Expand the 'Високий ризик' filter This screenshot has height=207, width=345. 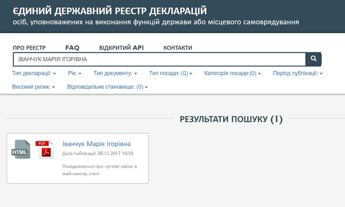tap(34, 87)
